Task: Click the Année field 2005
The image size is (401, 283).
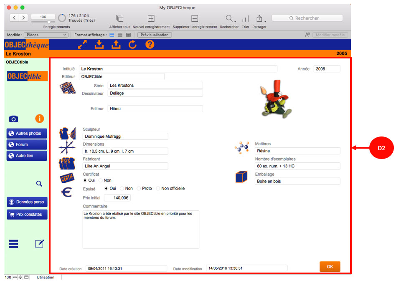Action: (327, 69)
